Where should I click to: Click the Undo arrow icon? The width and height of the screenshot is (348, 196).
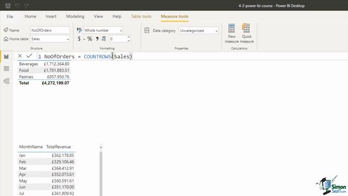(x=17, y=5)
